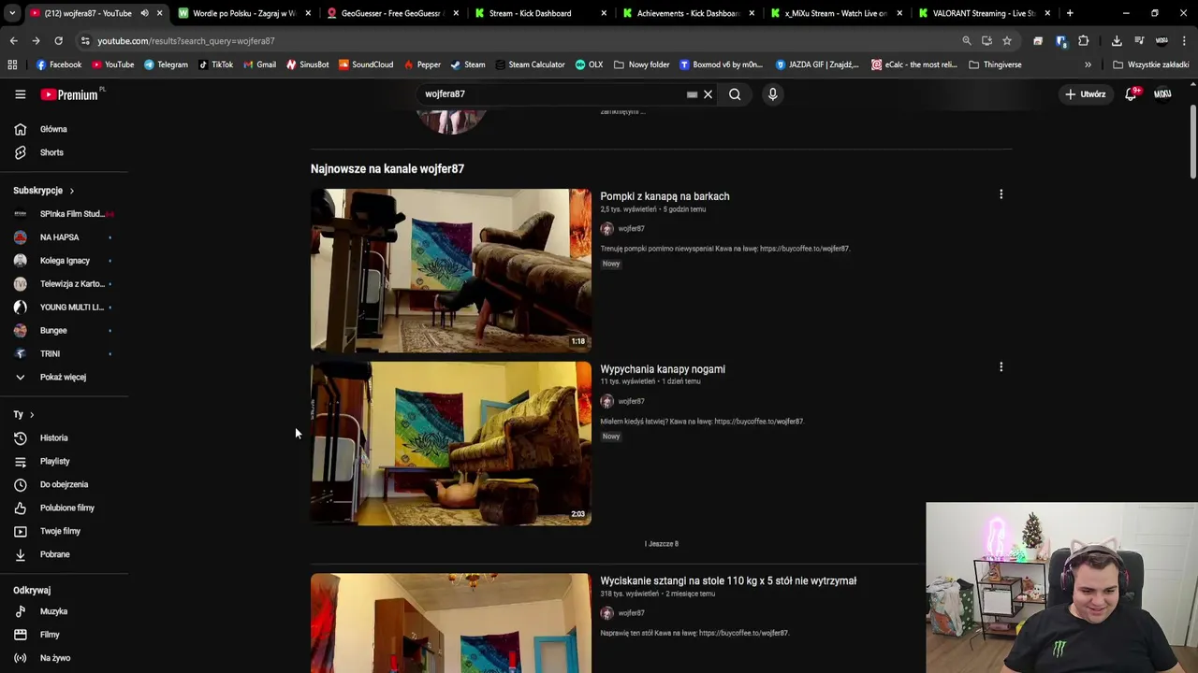Open a new browser tab
Image resolution: width=1198 pixels, height=673 pixels.
[1070, 13]
